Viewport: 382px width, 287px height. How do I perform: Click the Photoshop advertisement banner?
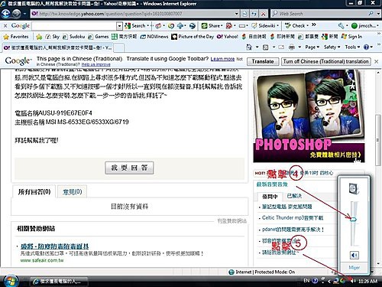click(x=309, y=116)
